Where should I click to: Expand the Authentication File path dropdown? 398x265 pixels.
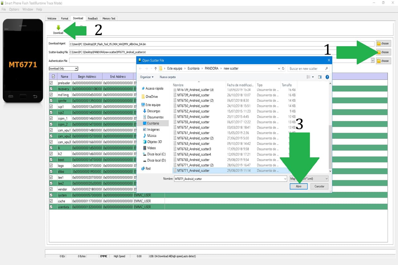tap(372, 61)
